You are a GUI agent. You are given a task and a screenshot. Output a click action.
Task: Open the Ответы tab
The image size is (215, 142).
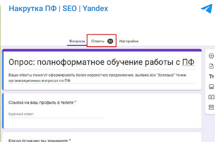pyautogui.click(x=98, y=41)
